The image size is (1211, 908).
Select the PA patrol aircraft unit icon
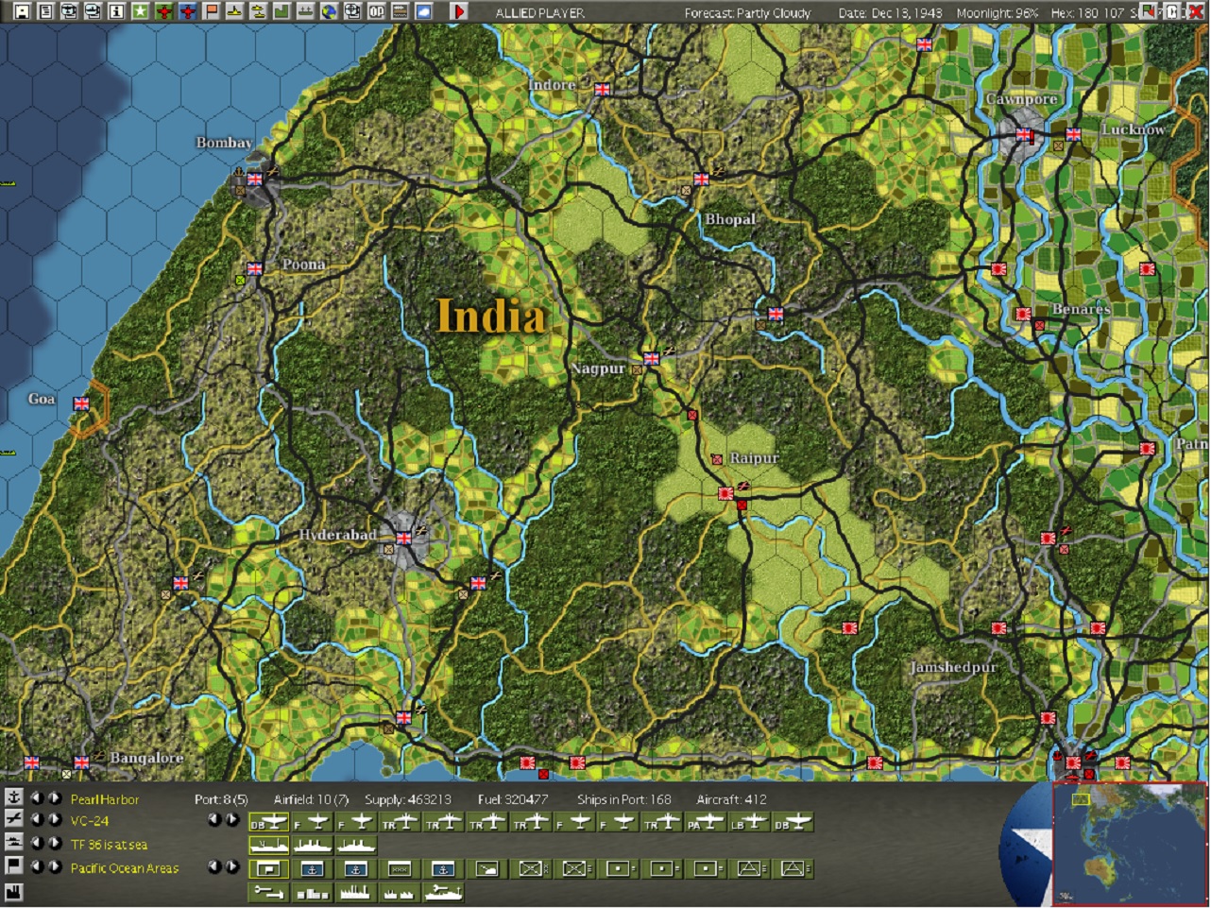click(705, 822)
